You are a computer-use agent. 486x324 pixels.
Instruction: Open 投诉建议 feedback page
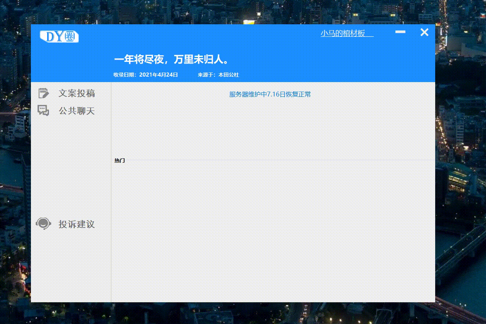(76, 224)
